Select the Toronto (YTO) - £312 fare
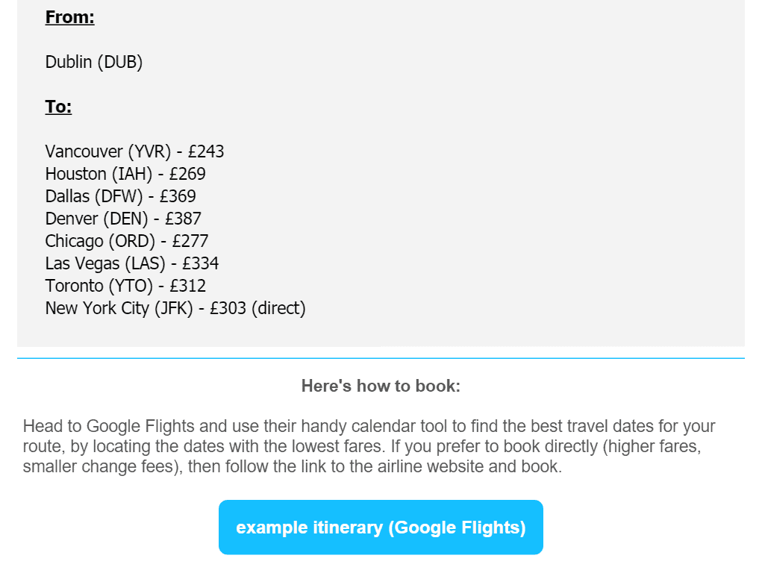765x573 pixels. pyautogui.click(x=125, y=286)
